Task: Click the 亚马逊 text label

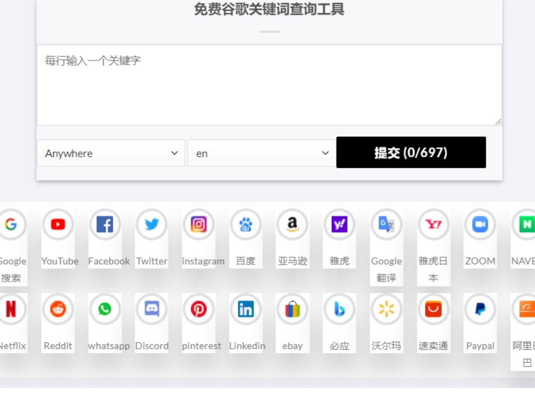Action: pyautogui.click(x=293, y=261)
